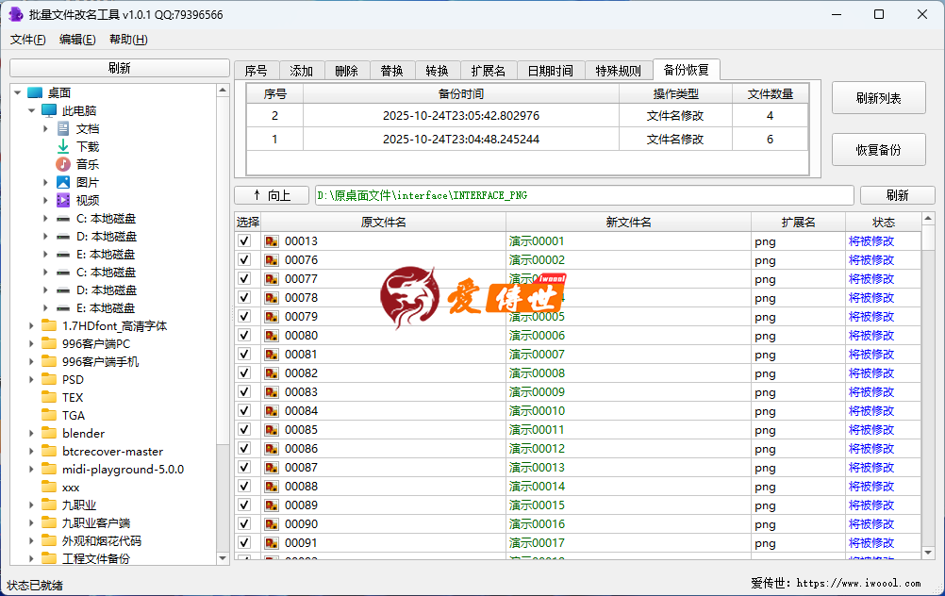Click the folder tree vertical scrollbar
The width and height of the screenshot is (945, 596).
224,283
